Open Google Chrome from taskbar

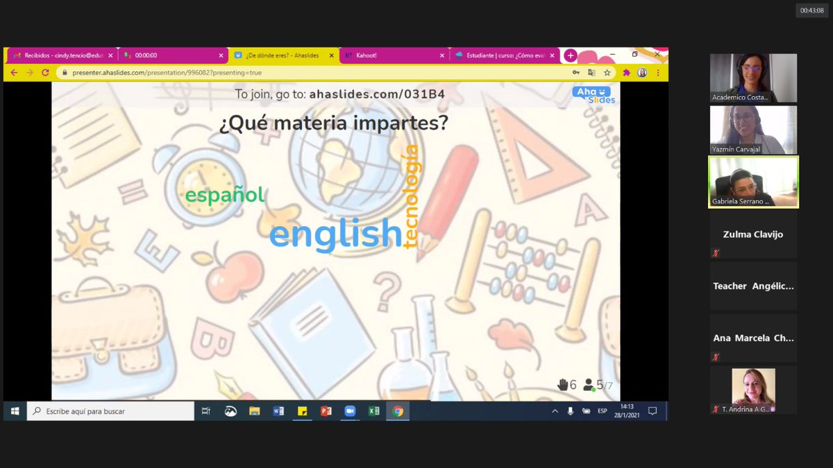[398, 411]
